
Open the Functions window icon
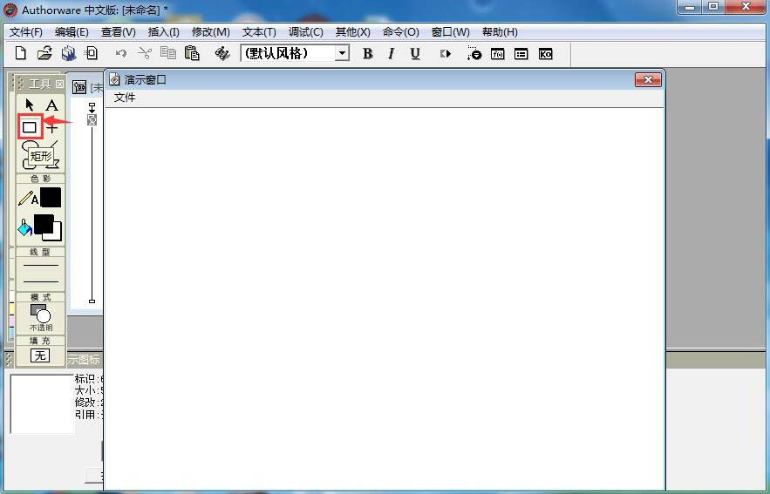(x=497, y=54)
